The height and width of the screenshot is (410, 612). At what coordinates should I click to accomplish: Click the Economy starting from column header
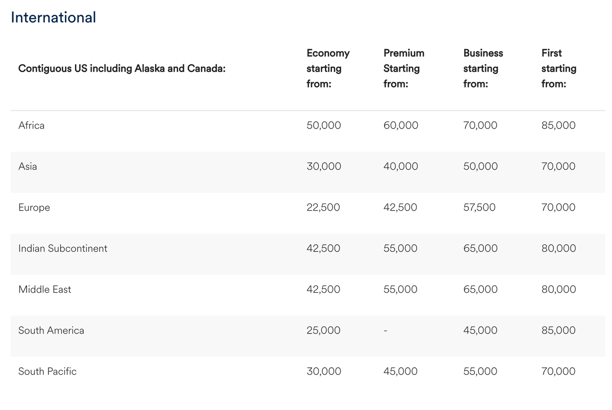pos(328,68)
